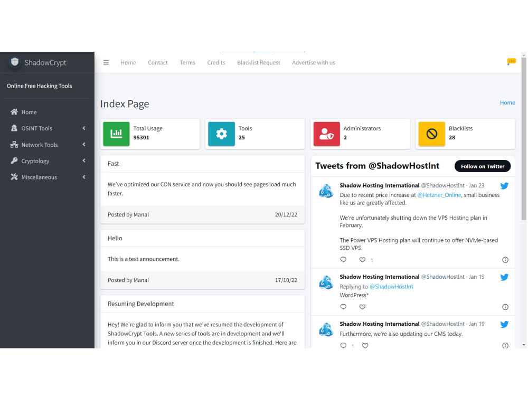528x396 pixels.
Task: Click the Hello announcement title
Action: click(x=115, y=238)
